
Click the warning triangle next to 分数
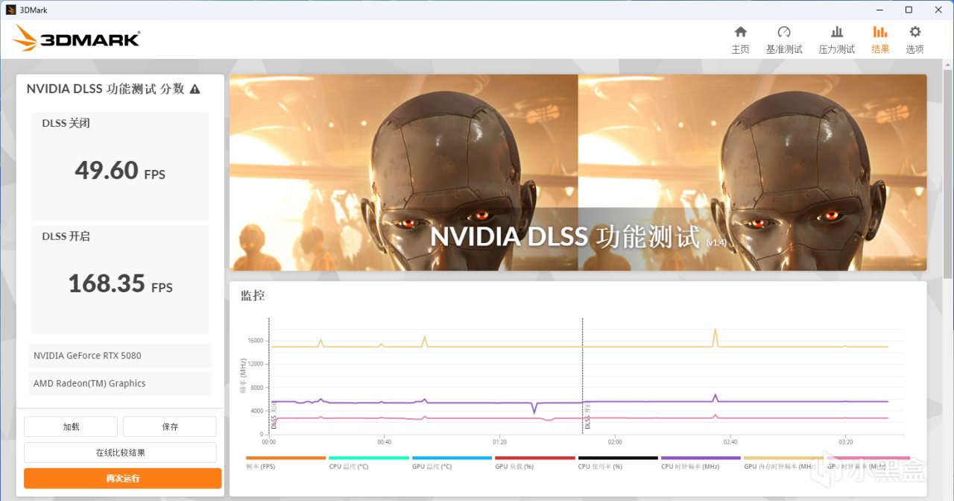pyautogui.click(x=195, y=89)
